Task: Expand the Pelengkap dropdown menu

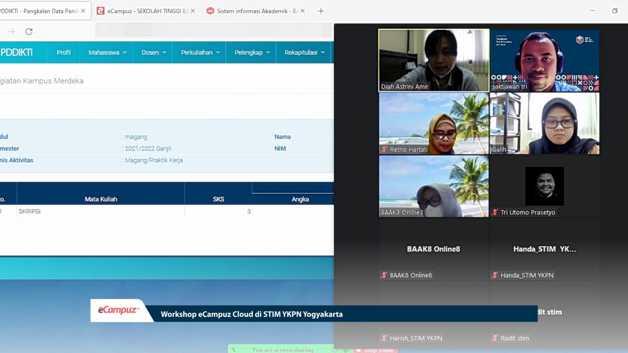Action: point(252,52)
